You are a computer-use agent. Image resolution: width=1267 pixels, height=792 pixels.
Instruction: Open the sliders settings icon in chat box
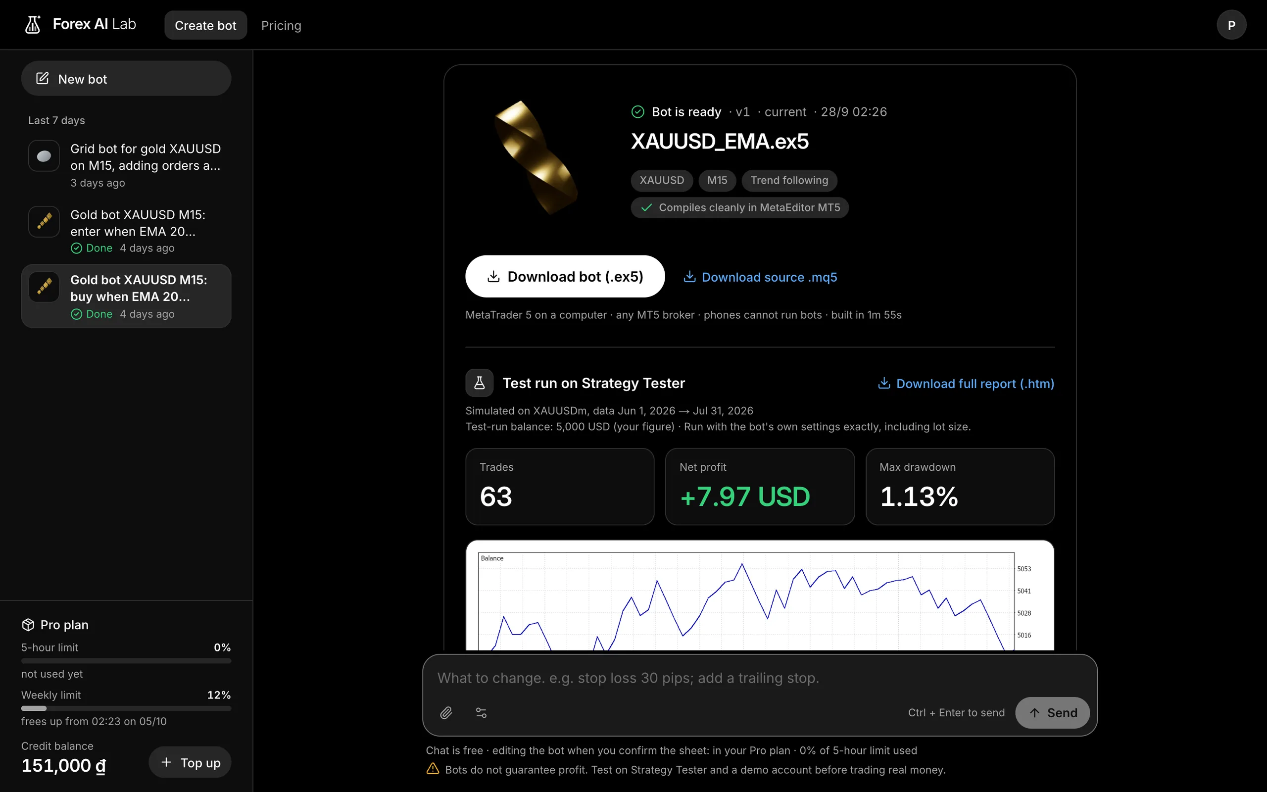(x=481, y=712)
